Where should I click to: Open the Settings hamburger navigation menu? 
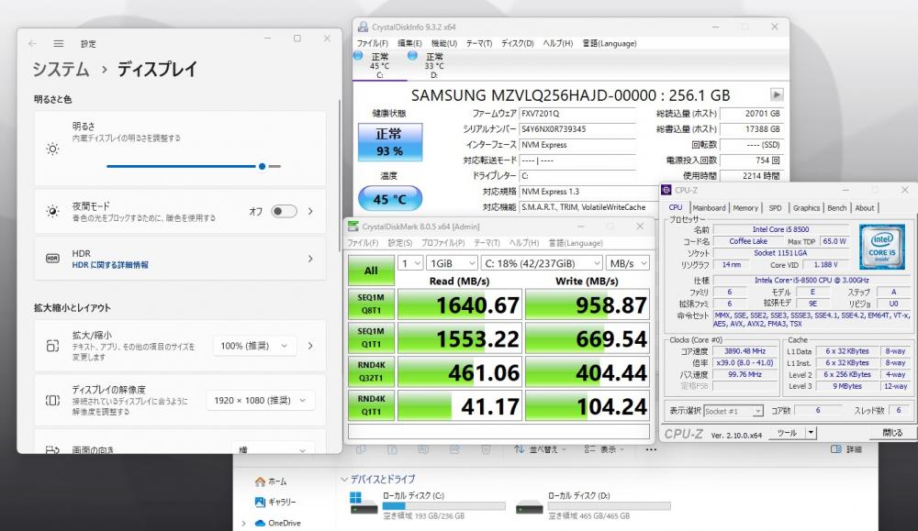point(59,43)
